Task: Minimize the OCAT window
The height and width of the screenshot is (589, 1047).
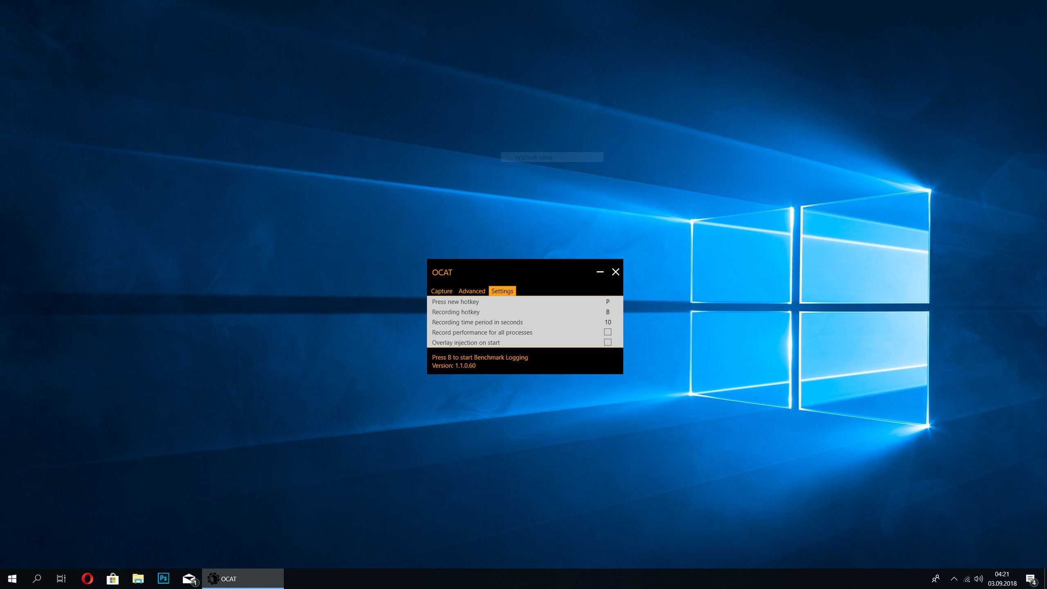Action: (600, 272)
